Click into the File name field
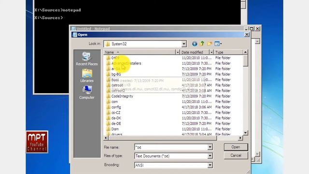Viewport: 309px width, 174px height. click(x=171, y=147)
